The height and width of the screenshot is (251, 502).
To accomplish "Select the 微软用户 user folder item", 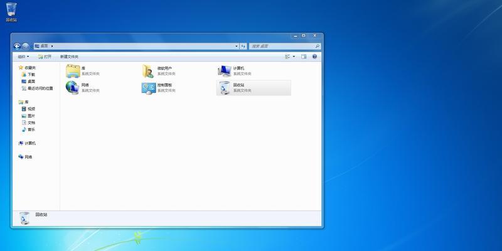I will coord(159,71).
